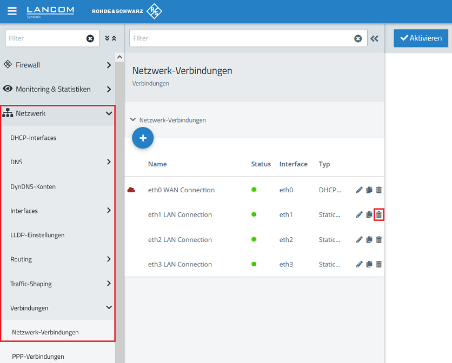Click into the main panel Filter input
The image size is (452, 363).
click(241, 38)
